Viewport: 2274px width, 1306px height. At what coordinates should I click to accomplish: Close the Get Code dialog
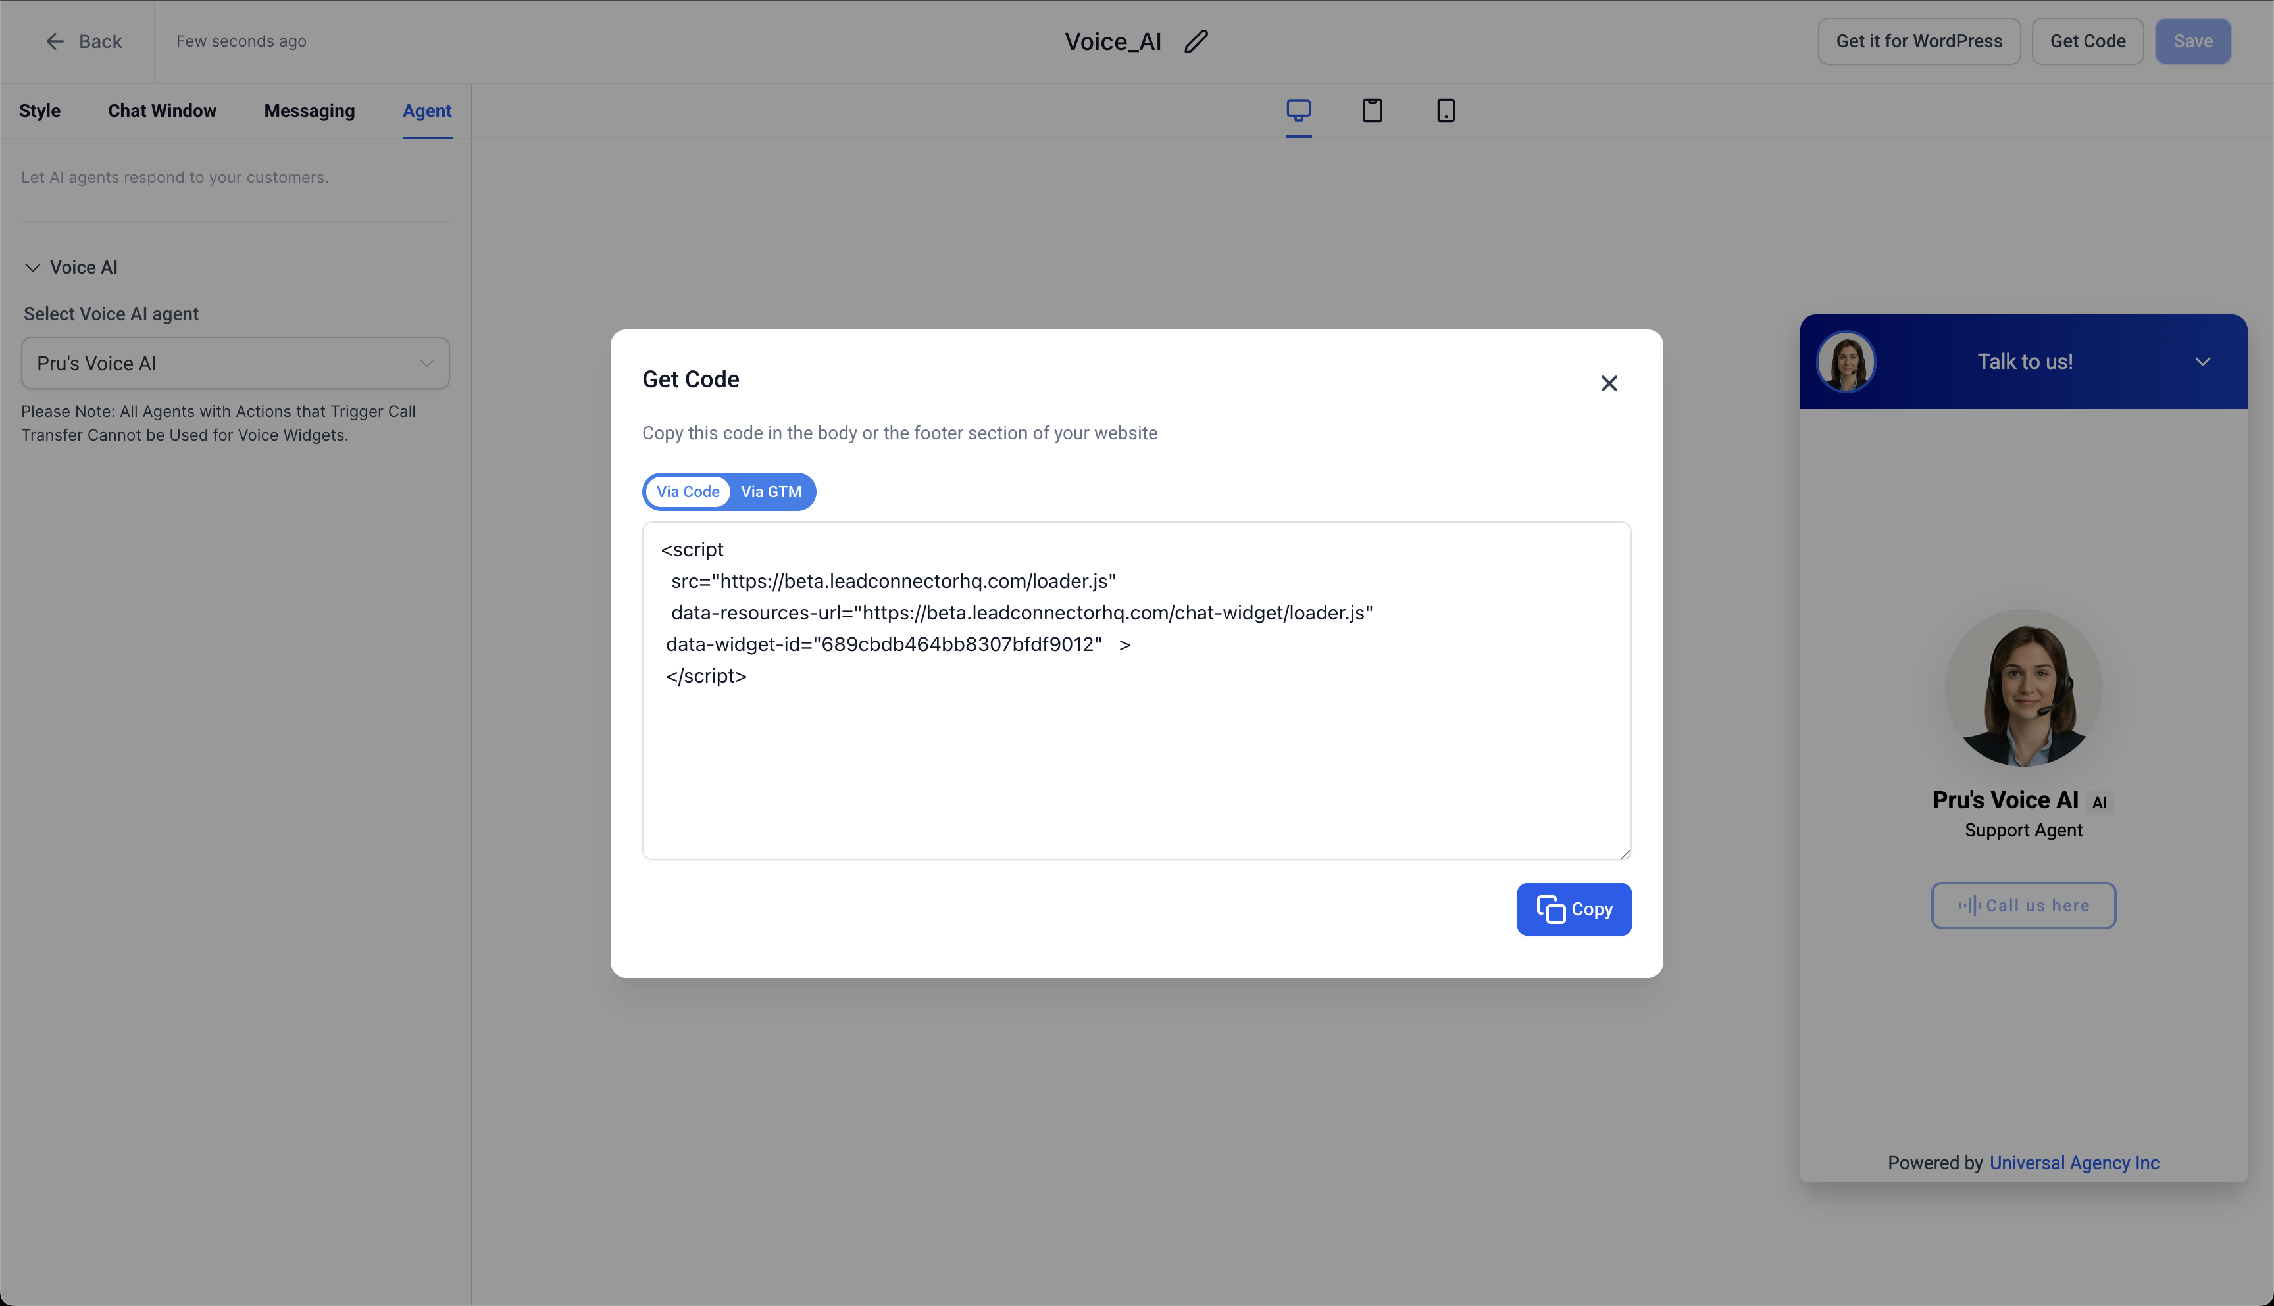coord(1608,384)
